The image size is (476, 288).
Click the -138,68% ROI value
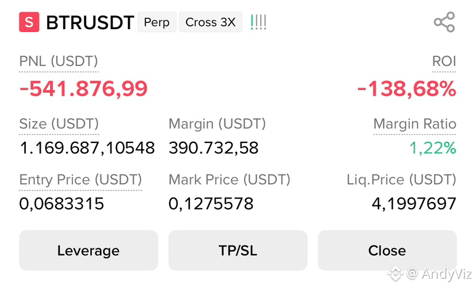click(407, 88)
